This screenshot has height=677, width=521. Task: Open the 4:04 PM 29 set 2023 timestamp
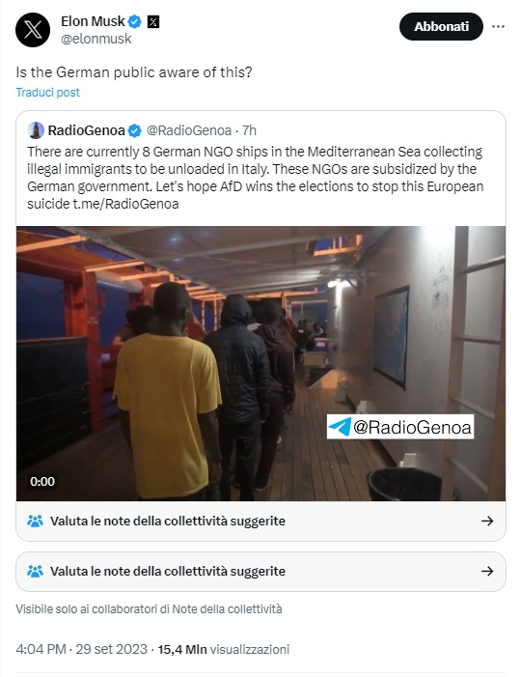(81, 649)
